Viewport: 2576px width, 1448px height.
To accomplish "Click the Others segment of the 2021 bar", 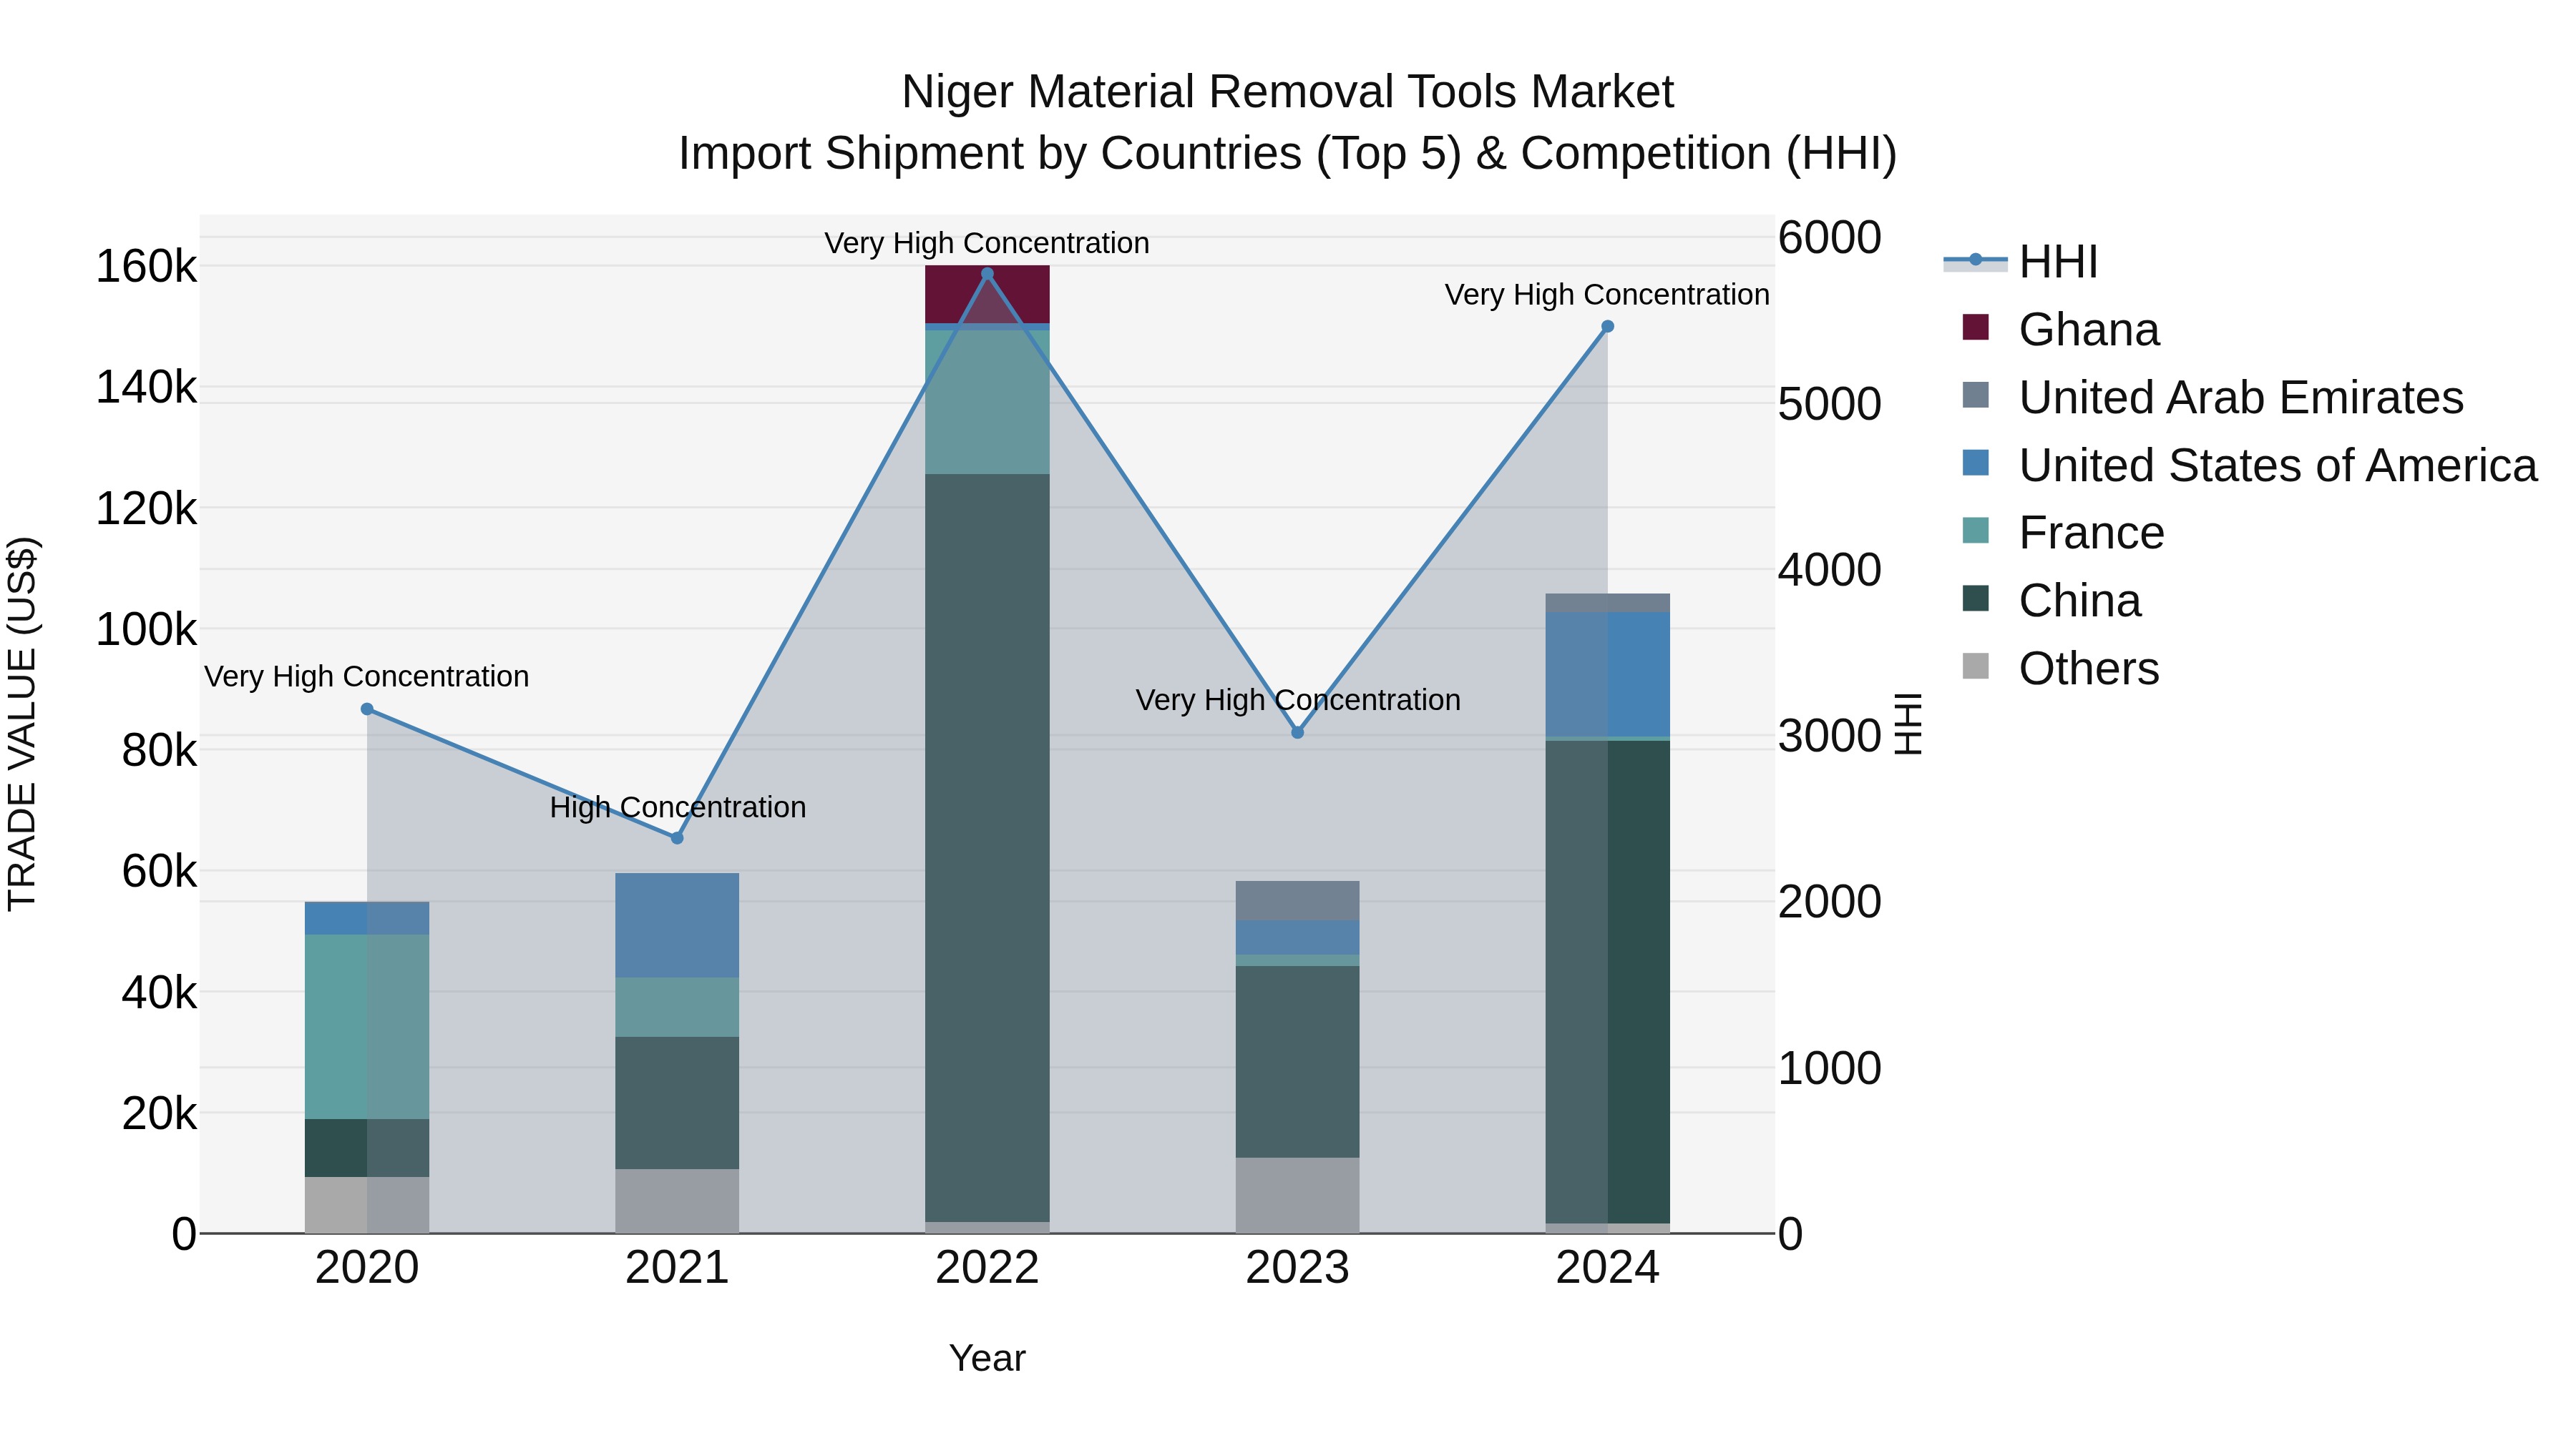I will tap(677, 1201).
